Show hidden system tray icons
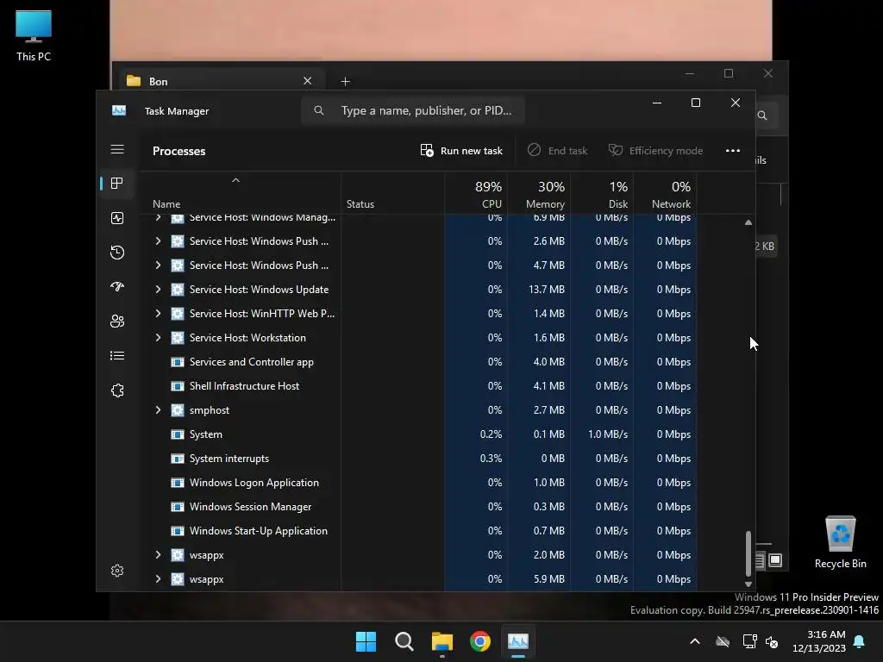 (695, 641)
